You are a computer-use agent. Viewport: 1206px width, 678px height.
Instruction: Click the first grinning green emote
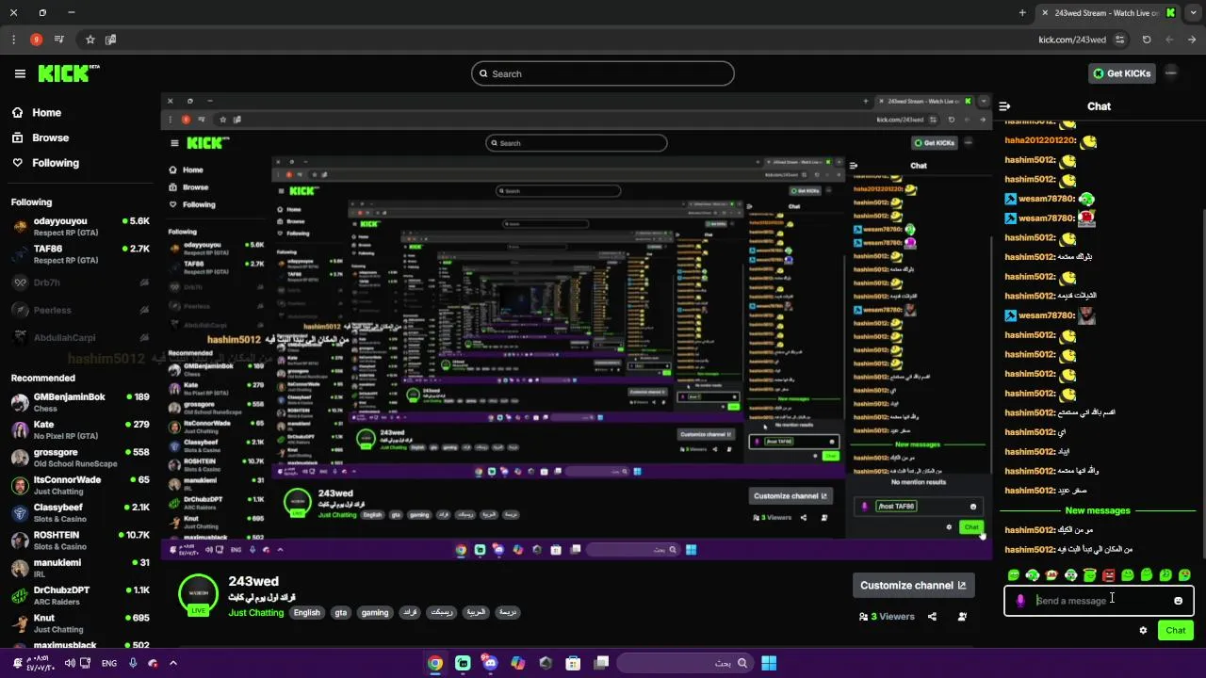pos(1014,574)
